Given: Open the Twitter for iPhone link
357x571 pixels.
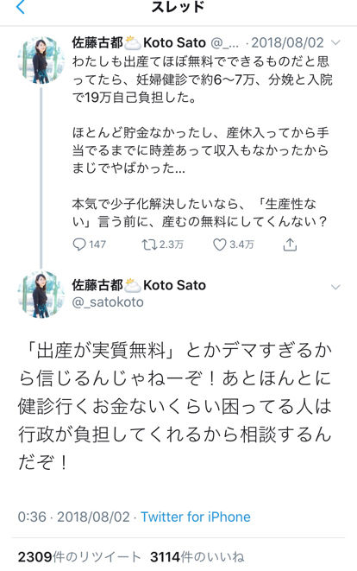Looking at the screenshot, I should [196, 517].
